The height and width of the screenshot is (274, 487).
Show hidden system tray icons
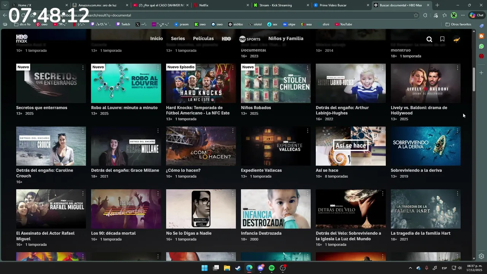point(410,268)
